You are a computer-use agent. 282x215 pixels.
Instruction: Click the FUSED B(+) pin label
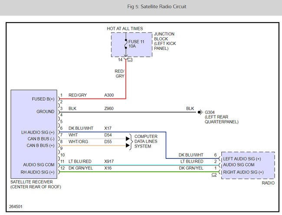coord(43,99)
